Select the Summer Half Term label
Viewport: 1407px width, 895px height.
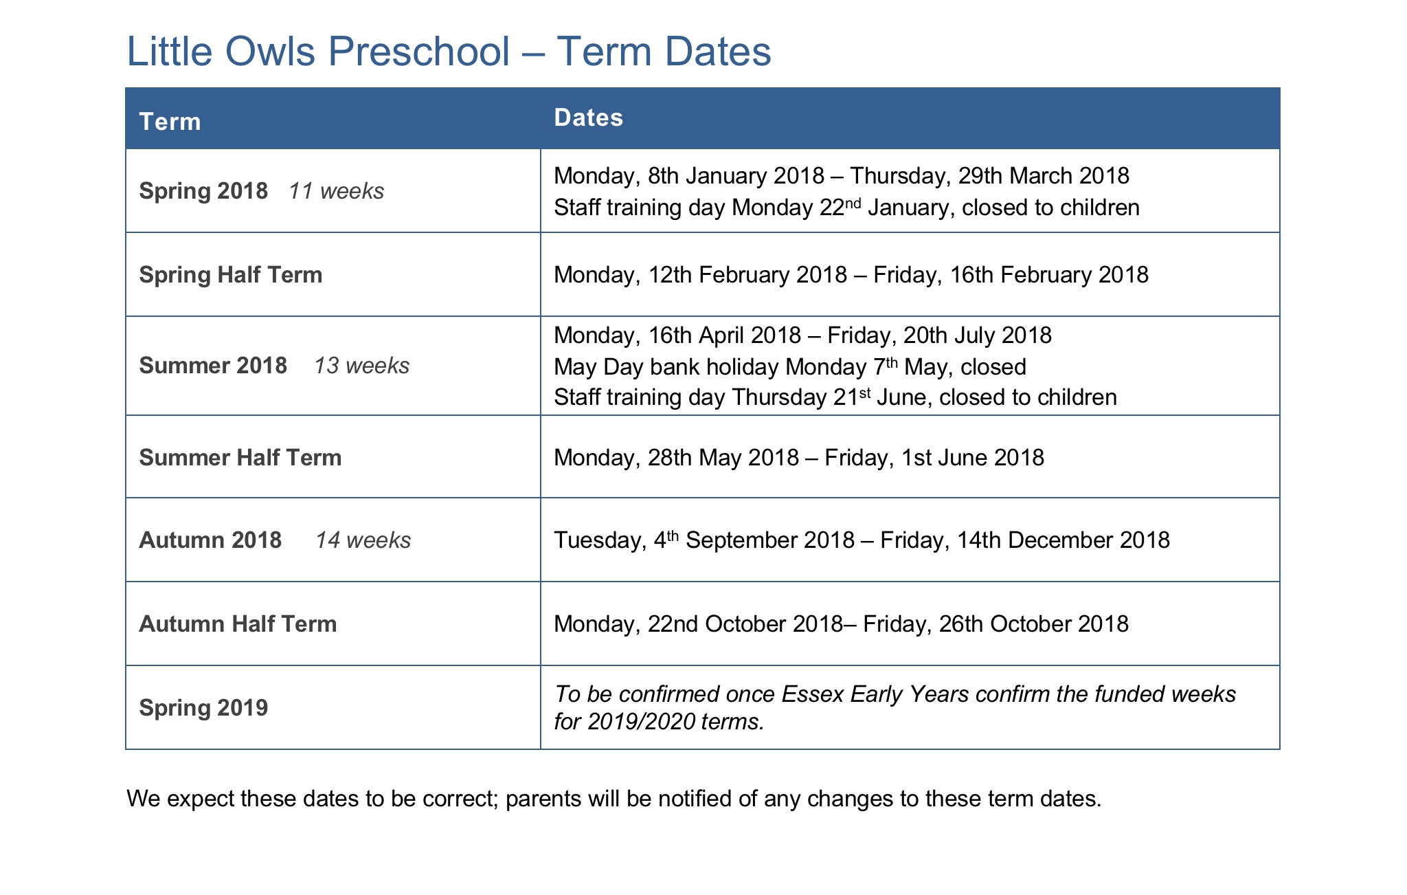[x=240, y=457]
